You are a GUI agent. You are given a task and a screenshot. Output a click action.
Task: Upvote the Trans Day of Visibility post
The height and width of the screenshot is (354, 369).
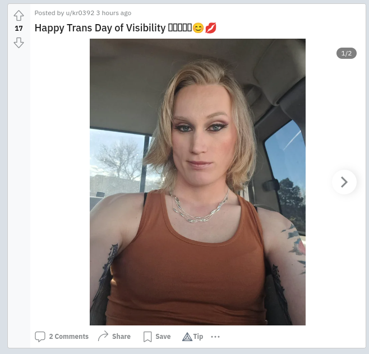(19, 16)
